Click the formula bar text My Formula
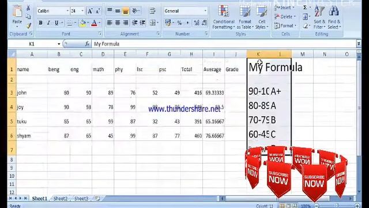 [x=107, y=44]
